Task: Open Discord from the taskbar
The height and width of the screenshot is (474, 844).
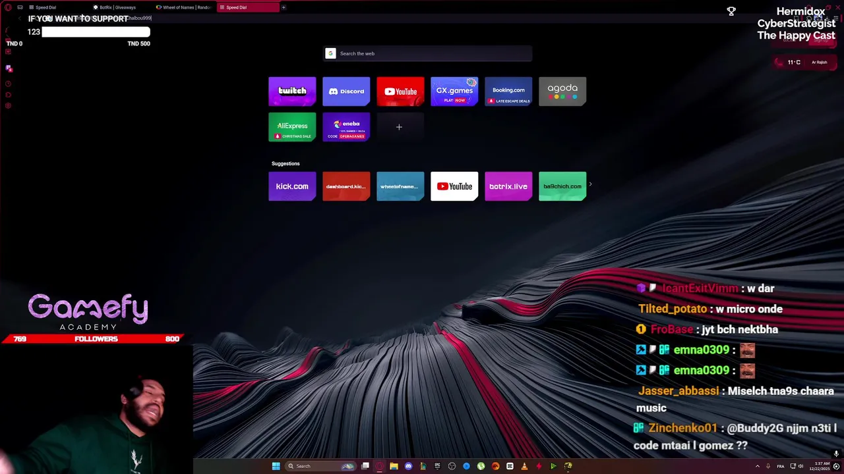Action: (408, 466)
